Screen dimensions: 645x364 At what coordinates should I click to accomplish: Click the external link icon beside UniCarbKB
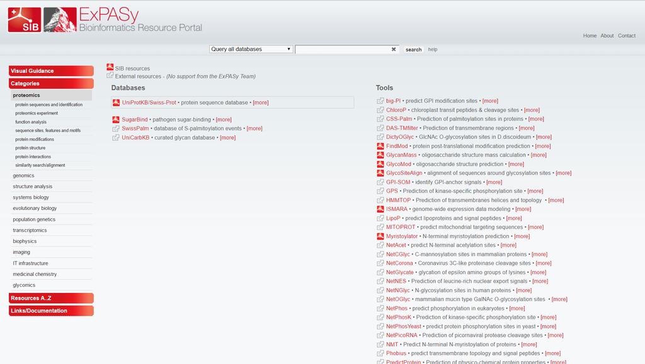[x=116, y=138]
